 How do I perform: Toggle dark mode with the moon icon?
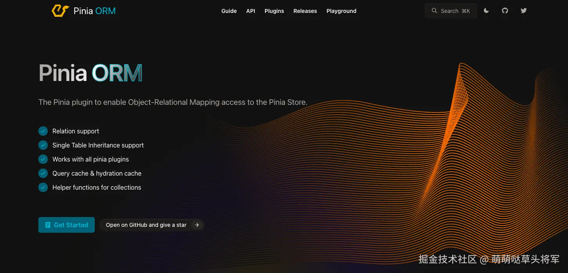click(x=486, y=11)
